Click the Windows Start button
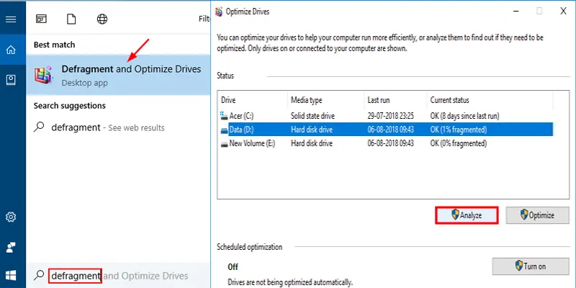This screenshot has width=576, height=288. [x=11, y=275]
